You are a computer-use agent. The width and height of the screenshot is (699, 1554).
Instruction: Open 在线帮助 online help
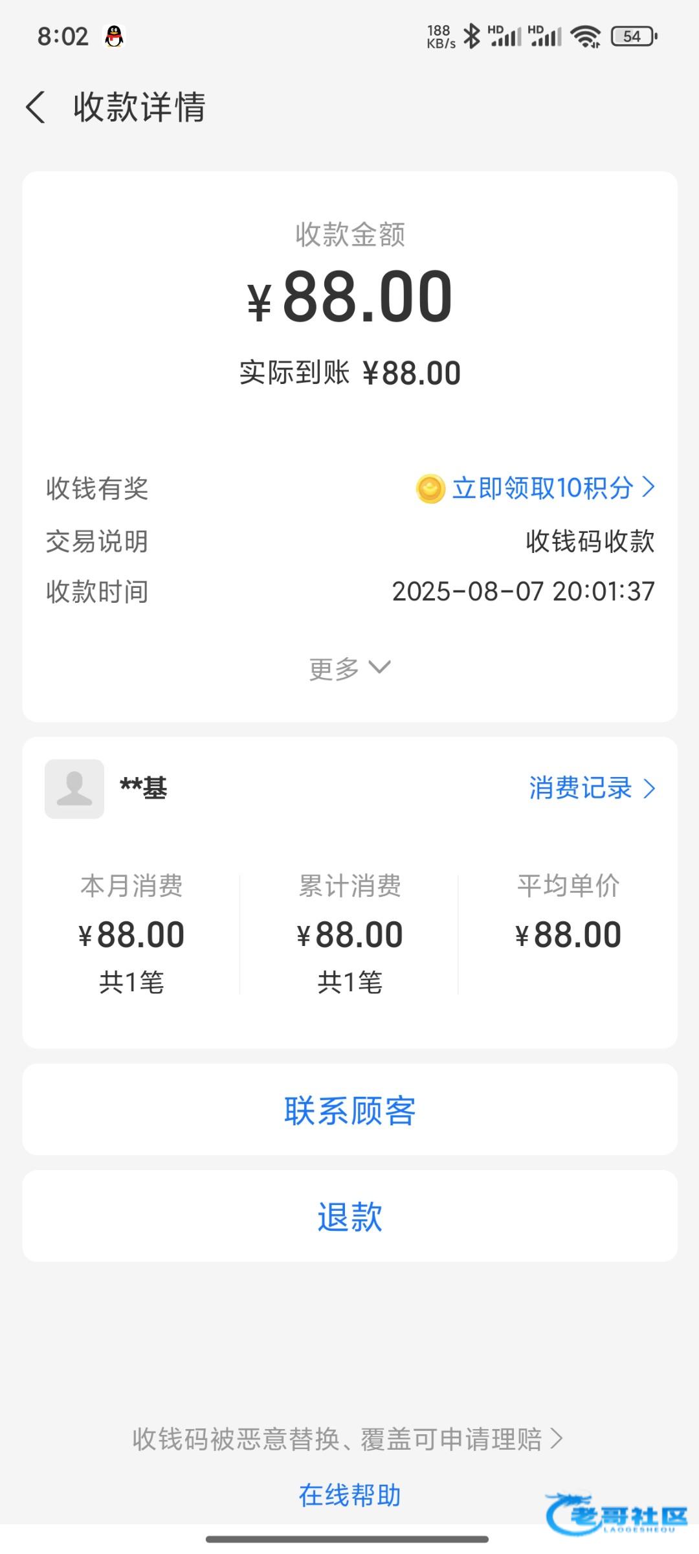(349, 1495)
